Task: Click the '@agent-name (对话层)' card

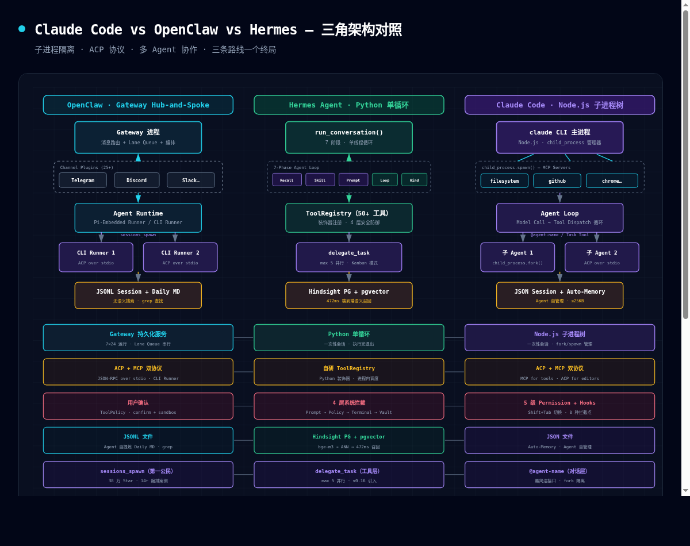Action: (559, 475)
